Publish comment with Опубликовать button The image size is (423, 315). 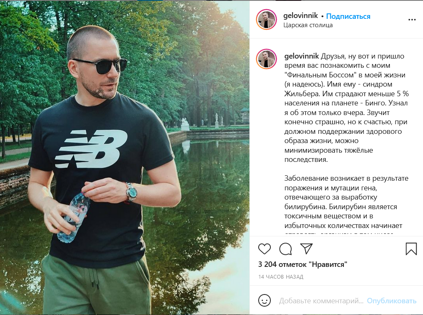point(392,301)
